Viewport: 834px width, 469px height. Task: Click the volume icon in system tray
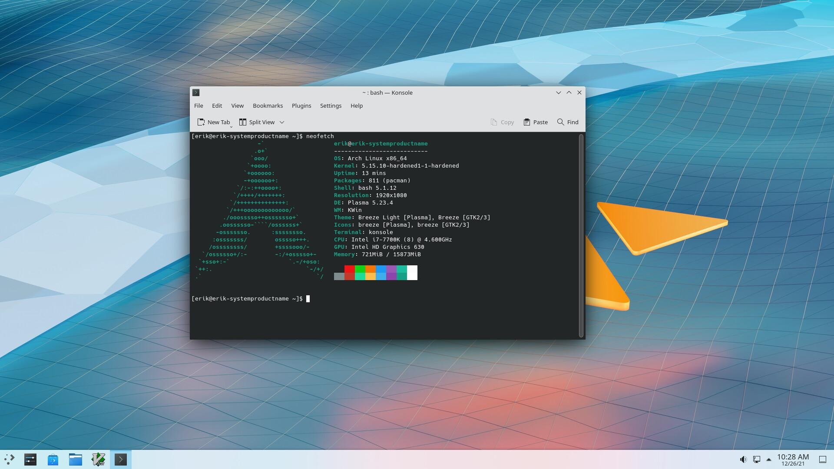(x=743, y=459)
